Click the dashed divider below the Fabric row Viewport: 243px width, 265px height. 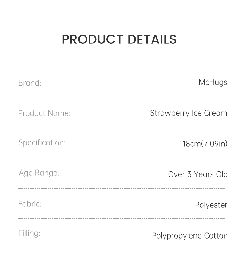pyautogui.click(x=121, y=218)
